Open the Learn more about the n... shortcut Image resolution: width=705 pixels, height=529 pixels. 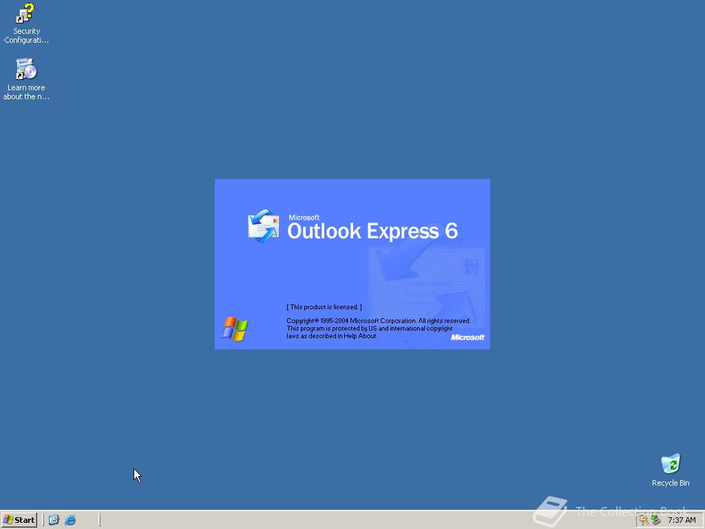tap(26, 79)
